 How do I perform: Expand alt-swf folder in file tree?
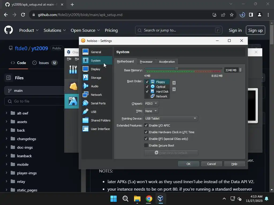6,113
